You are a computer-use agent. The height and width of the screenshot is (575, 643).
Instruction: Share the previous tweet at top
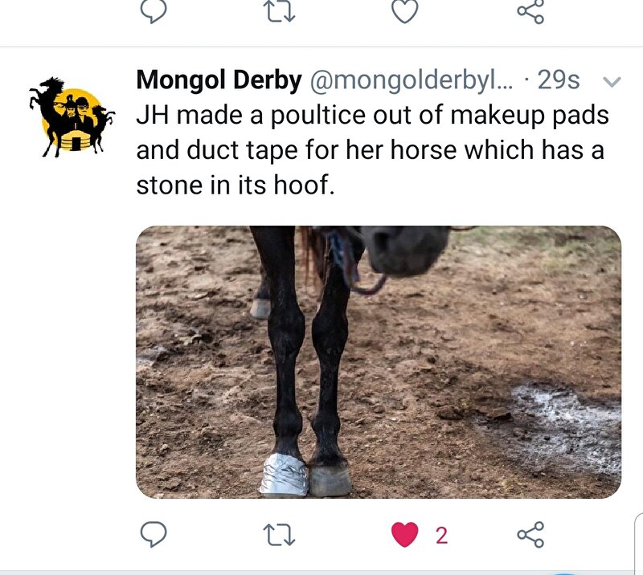(530, 11)
